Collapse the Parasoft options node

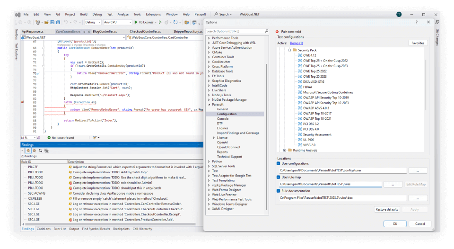pos(209,105)
